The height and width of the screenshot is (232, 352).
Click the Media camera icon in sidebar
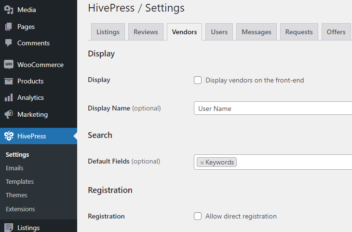point(9,10)
